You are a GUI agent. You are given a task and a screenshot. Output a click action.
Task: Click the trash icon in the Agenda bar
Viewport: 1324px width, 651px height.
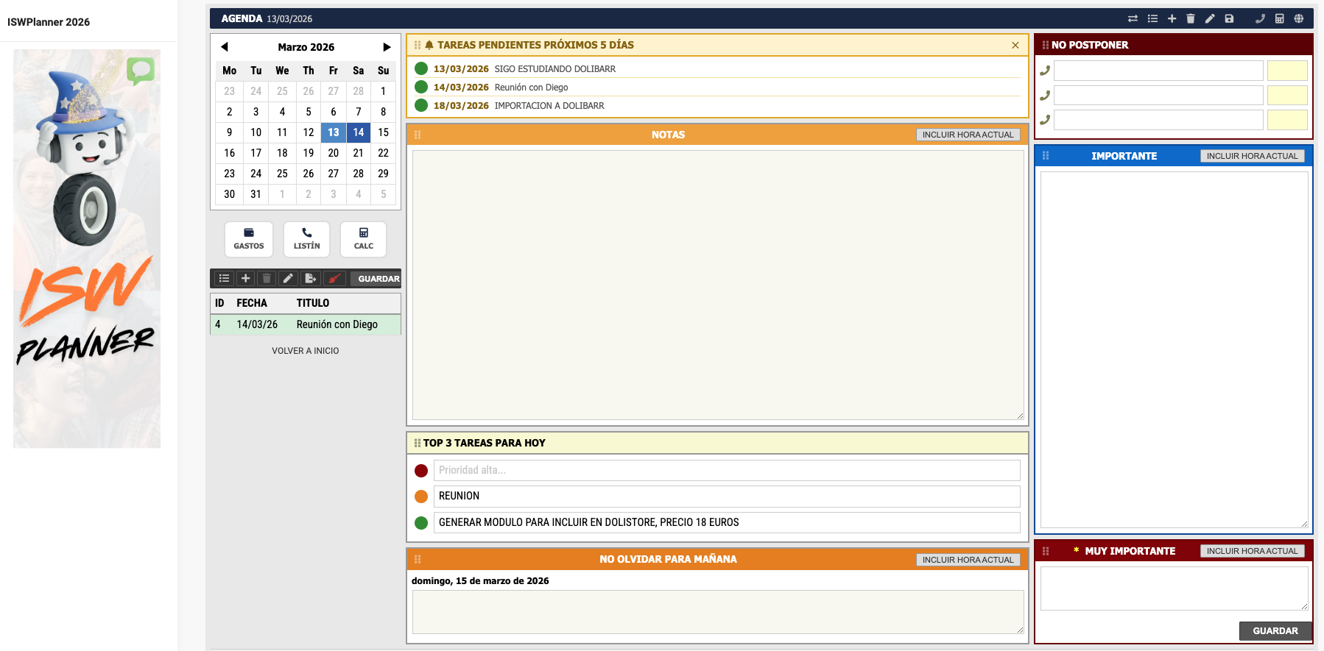click(1191, 18)
